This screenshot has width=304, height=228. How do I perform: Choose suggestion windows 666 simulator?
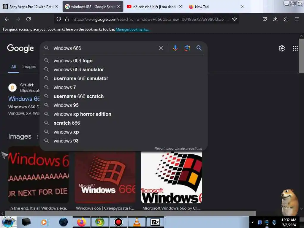[124, 69]
